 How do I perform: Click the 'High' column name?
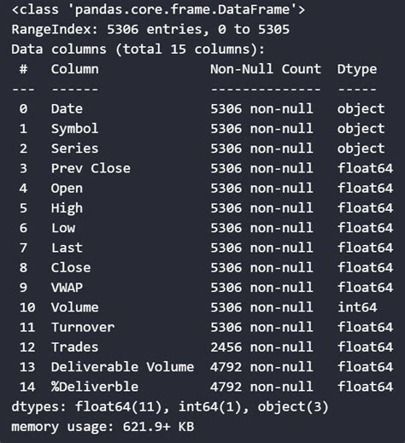[67, 208]
